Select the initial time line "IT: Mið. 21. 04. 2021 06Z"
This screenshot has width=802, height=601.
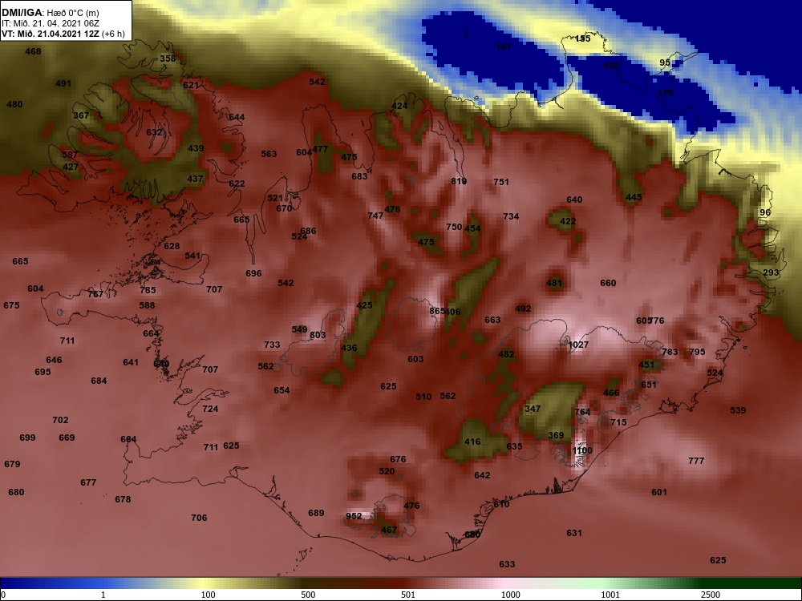pos(49,23)
